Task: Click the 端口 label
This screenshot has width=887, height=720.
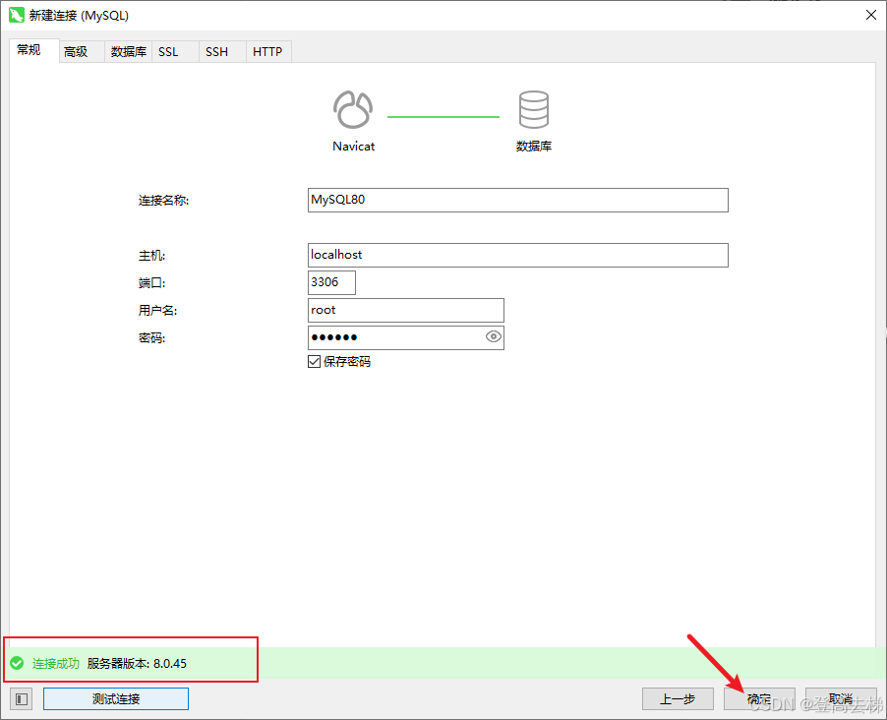Action: 152,283
